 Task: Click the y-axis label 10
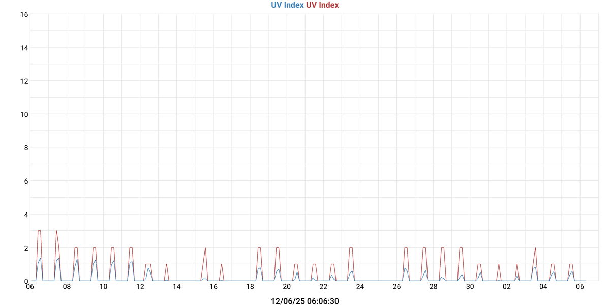pyautogui.click(x=24, y=114)
